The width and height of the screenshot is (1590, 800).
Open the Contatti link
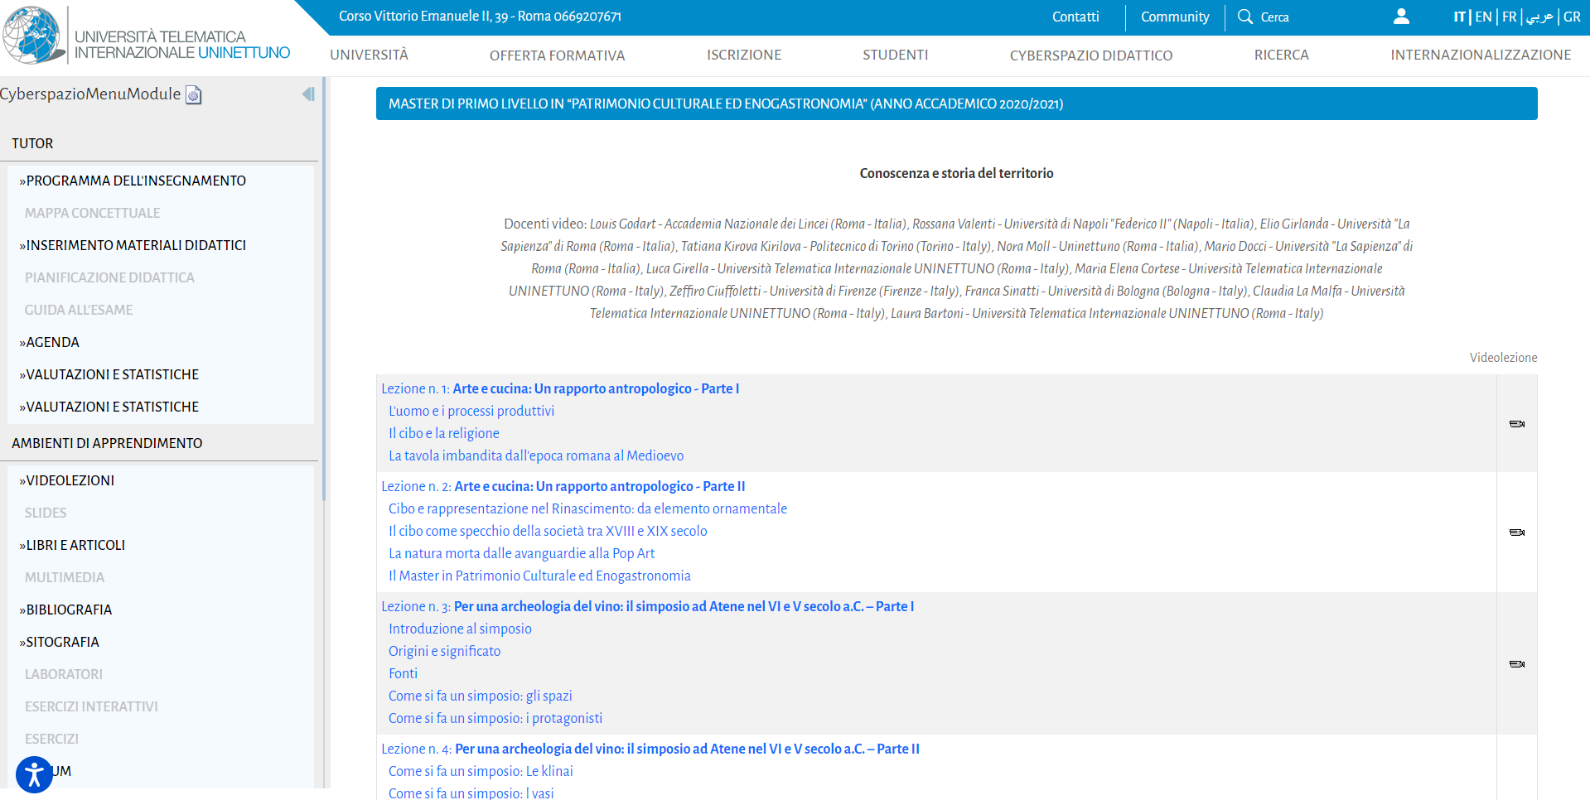pyautogui.click(x=1075, y=17)
